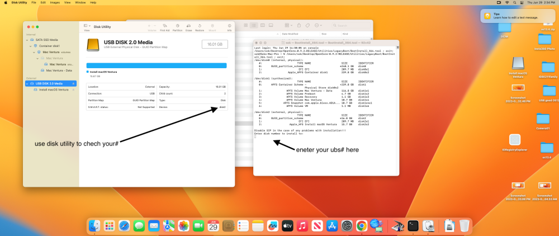
Task: Open the Apple menu
Action: (6, 2)
